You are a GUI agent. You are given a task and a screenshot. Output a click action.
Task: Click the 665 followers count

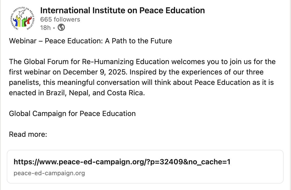pyautogui.click(x=60, y=19)
